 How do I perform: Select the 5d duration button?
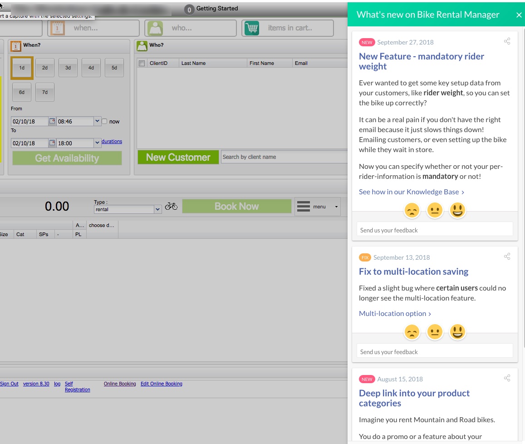(x=114, y=68)
